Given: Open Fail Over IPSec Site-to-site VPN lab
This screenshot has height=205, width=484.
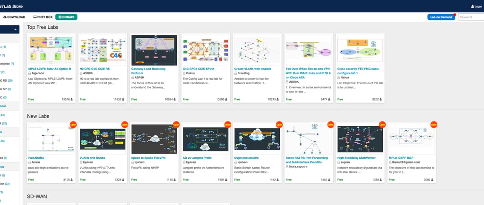Looking at the screenshot, I should (307, 73).
